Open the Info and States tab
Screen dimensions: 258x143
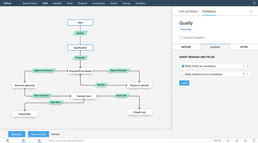pyautogui.click(x=188, y=12)
